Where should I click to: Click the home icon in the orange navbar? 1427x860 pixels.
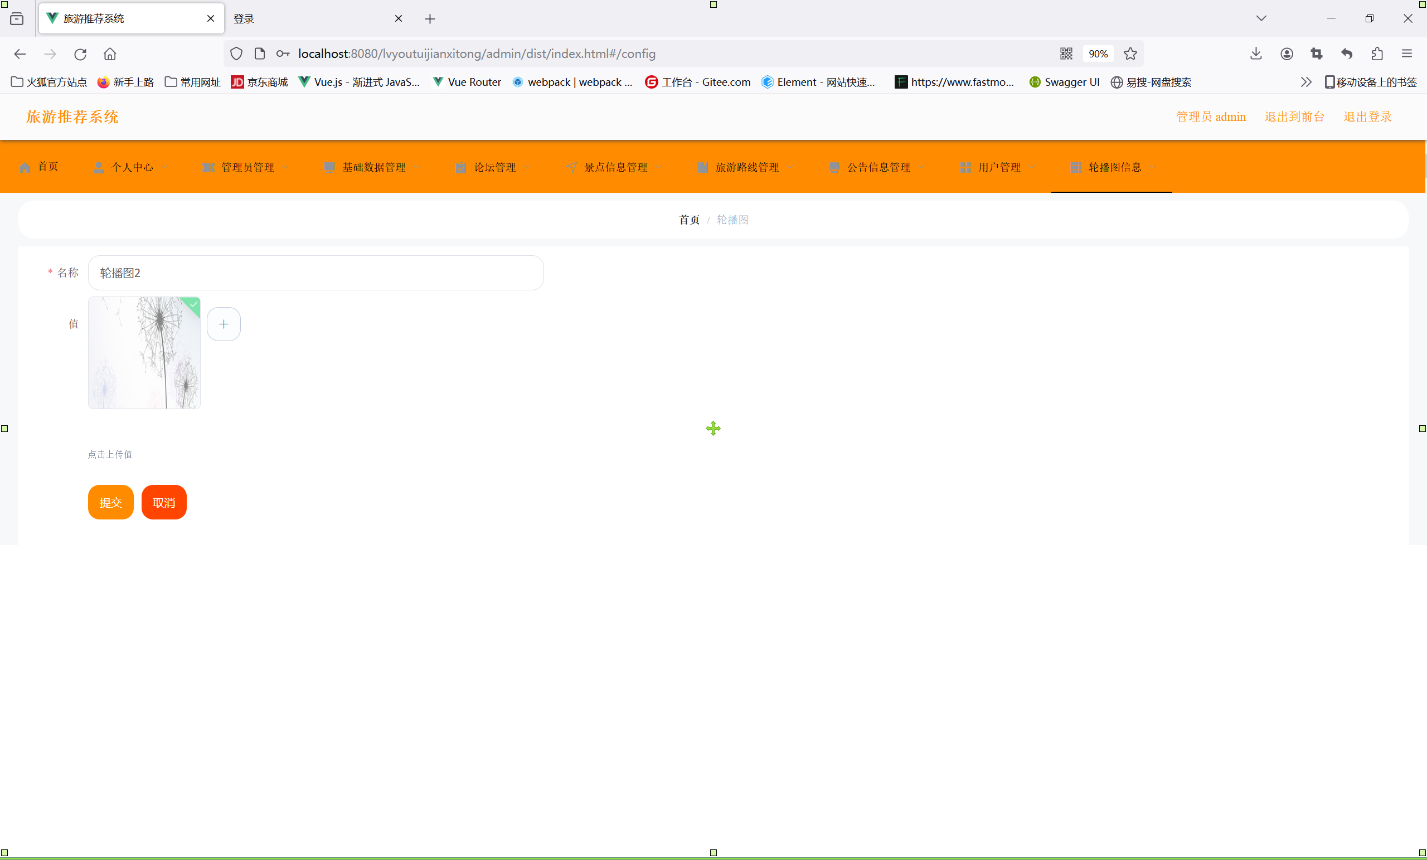pyautogui.click(x=25, y=167)
